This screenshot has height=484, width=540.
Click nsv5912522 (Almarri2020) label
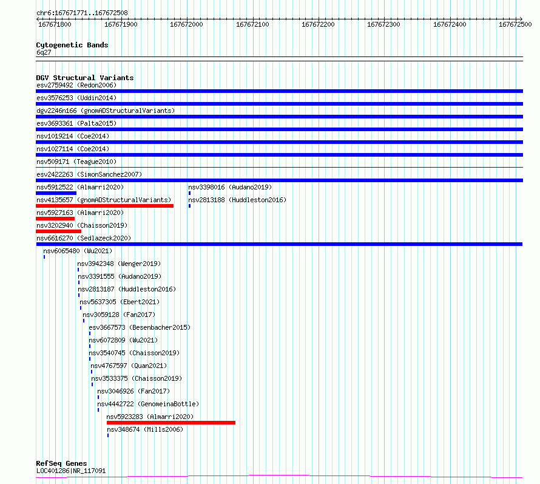(x=80, y=187)
